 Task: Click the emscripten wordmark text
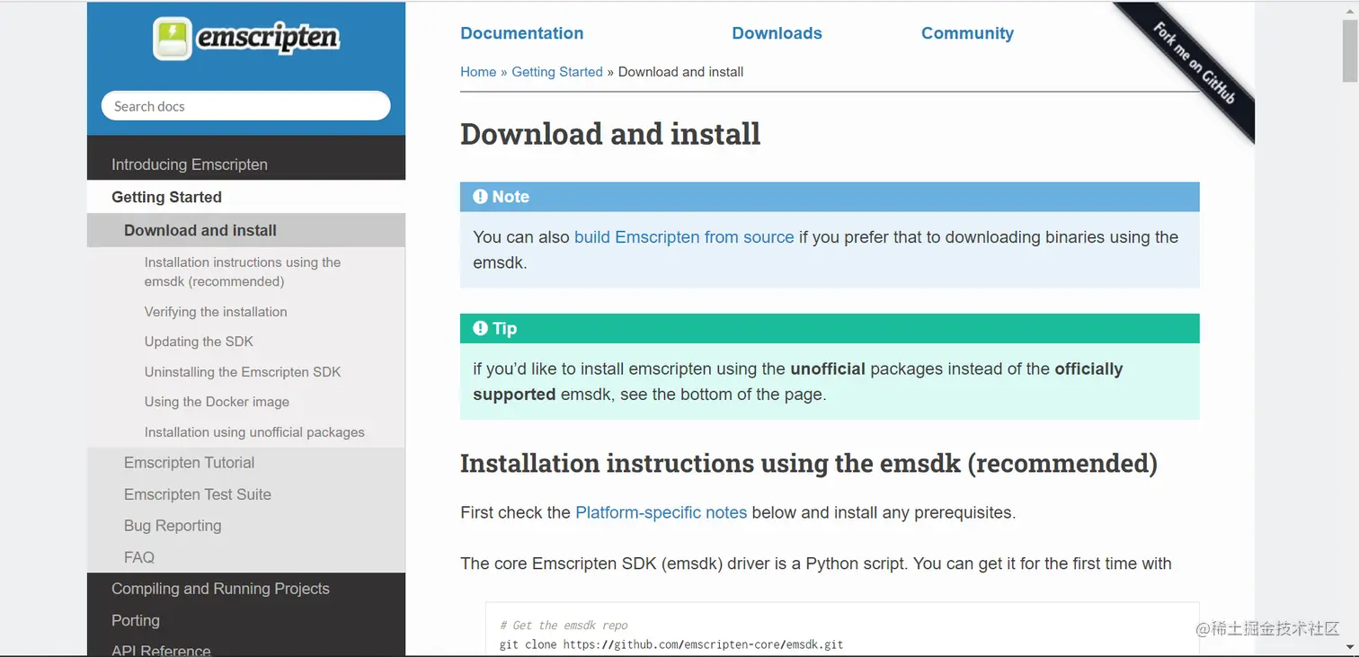268,39
